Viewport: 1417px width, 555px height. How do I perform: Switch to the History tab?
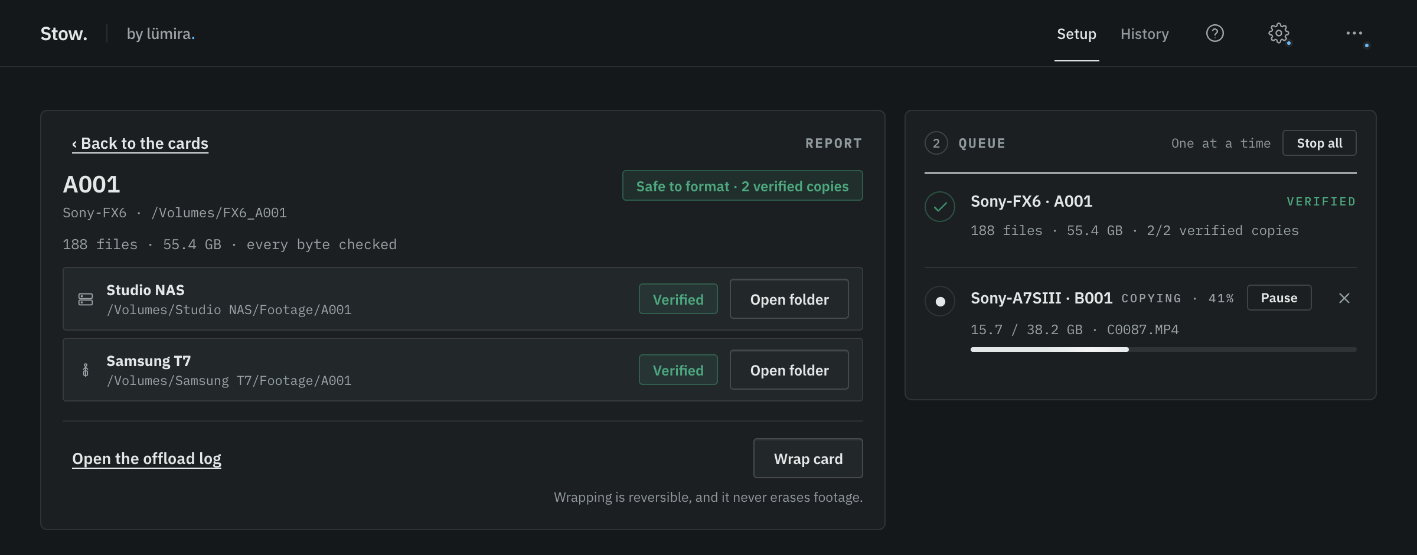pos(1144,34)
